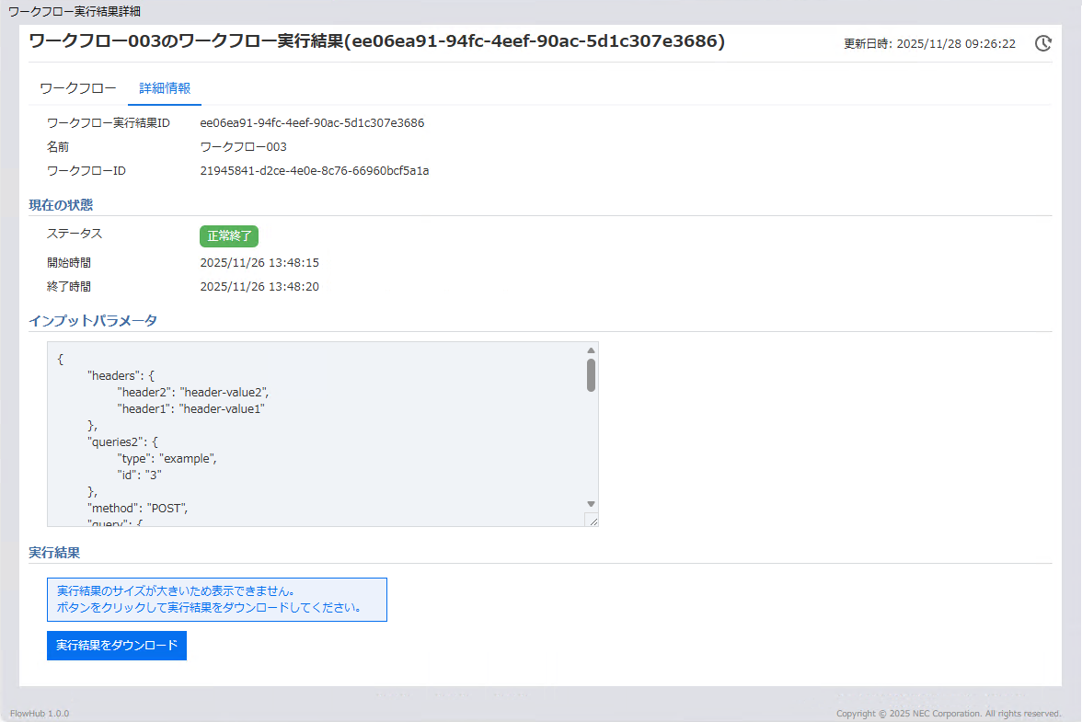Click the auto-refresh clock icon
The width and height of the screenshot is (1082, 722).
[x=1042, y=43]
